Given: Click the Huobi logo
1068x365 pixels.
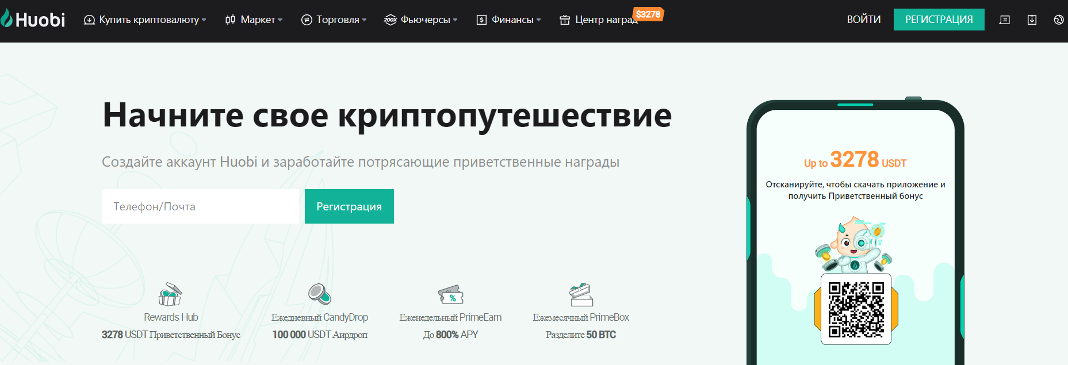Looking at the screenshot, I should (33, 19).
